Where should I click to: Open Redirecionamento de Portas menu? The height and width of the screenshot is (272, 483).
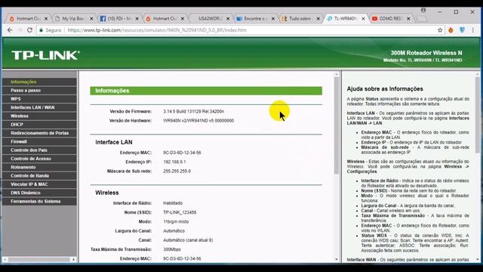pos(39,133)
